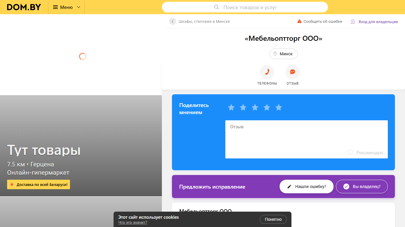The width and height of the screenshot is (405, 227).
Task: Open the Тут товары ad banner
Action: pyautogui.click(x=81, y=146)
